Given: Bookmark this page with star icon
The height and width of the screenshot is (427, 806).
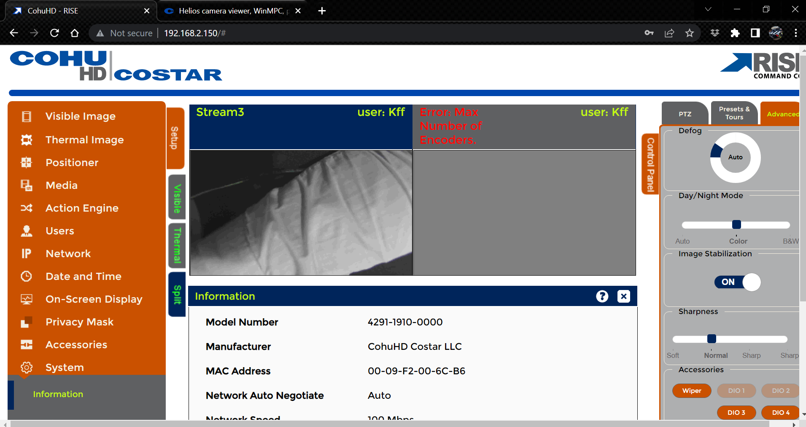Looking at the screenshot, I should coord(690,33).
